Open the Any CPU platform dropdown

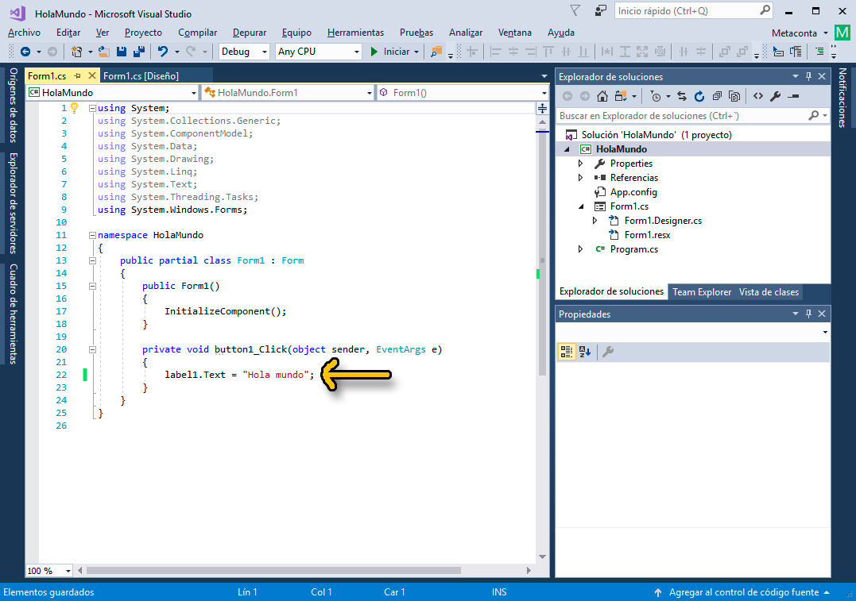(x=358, y=51)
